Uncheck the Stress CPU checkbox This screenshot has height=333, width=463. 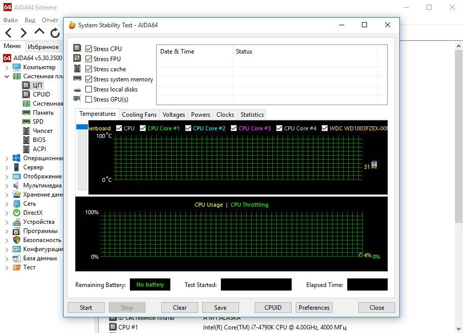tap(88, 49)
